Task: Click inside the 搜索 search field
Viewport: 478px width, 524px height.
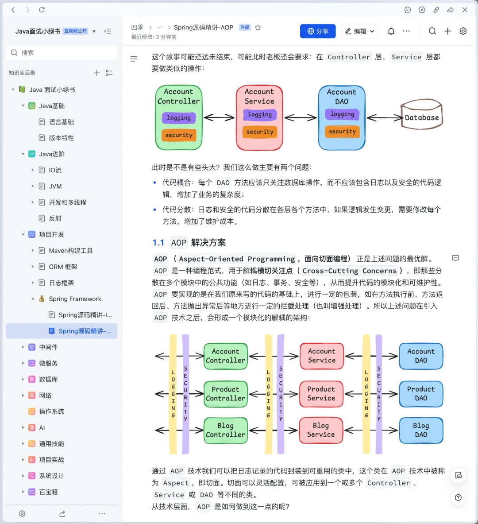Action: tap(62, 52)
